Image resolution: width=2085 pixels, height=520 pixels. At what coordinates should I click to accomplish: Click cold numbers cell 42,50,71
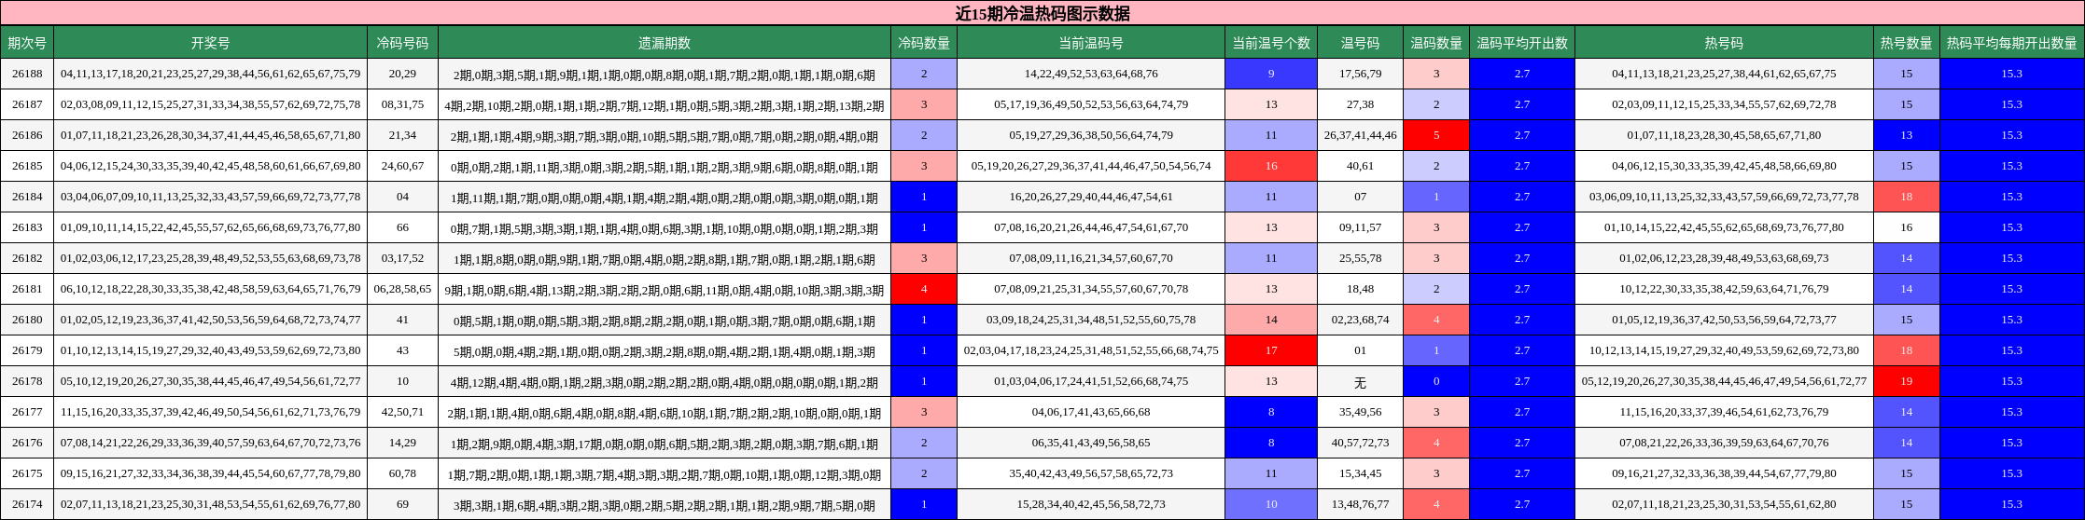coord(402,412)
